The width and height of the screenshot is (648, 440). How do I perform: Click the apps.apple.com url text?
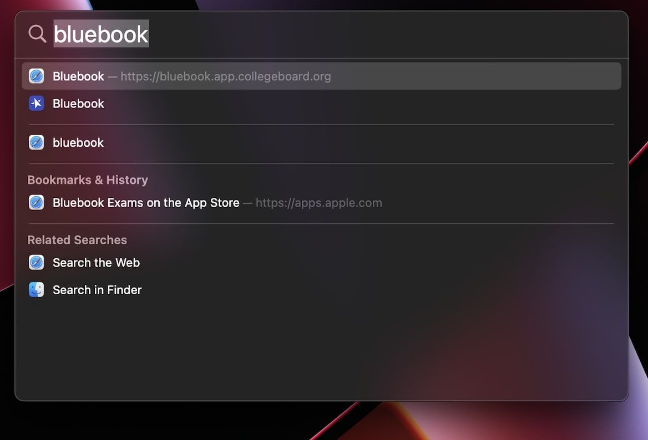318,203
